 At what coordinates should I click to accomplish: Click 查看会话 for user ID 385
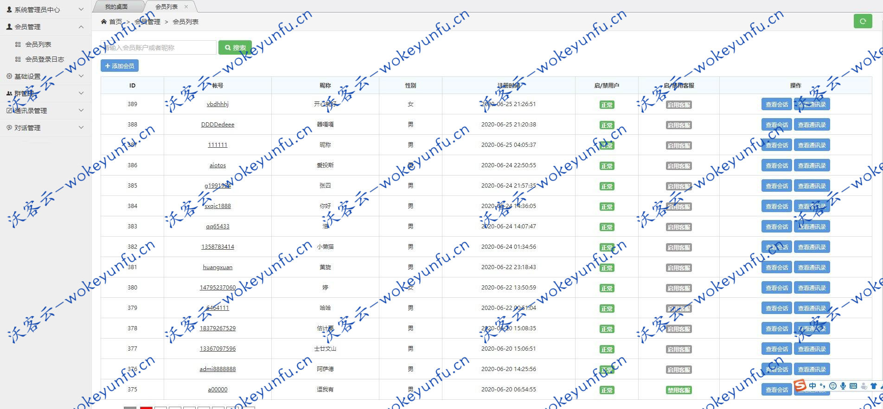point(777,186)
